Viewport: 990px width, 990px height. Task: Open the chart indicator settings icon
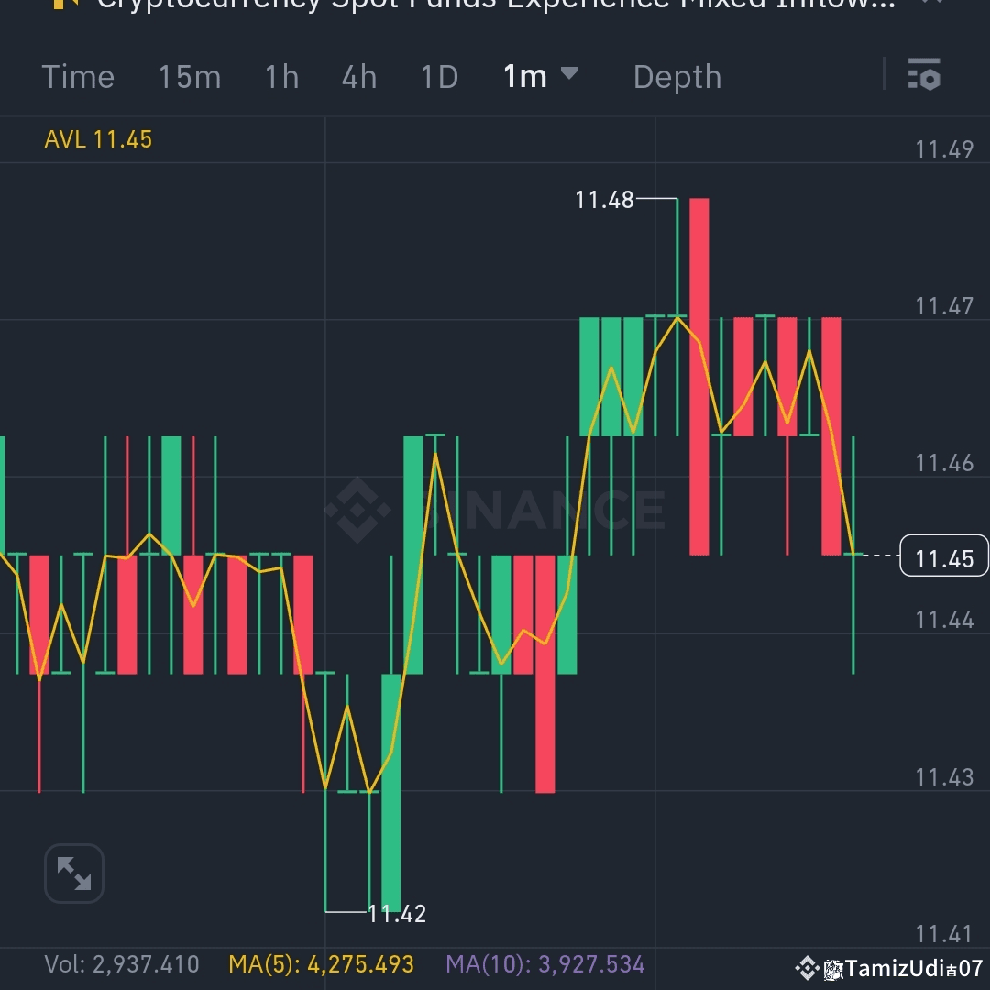tap(925, 76)
